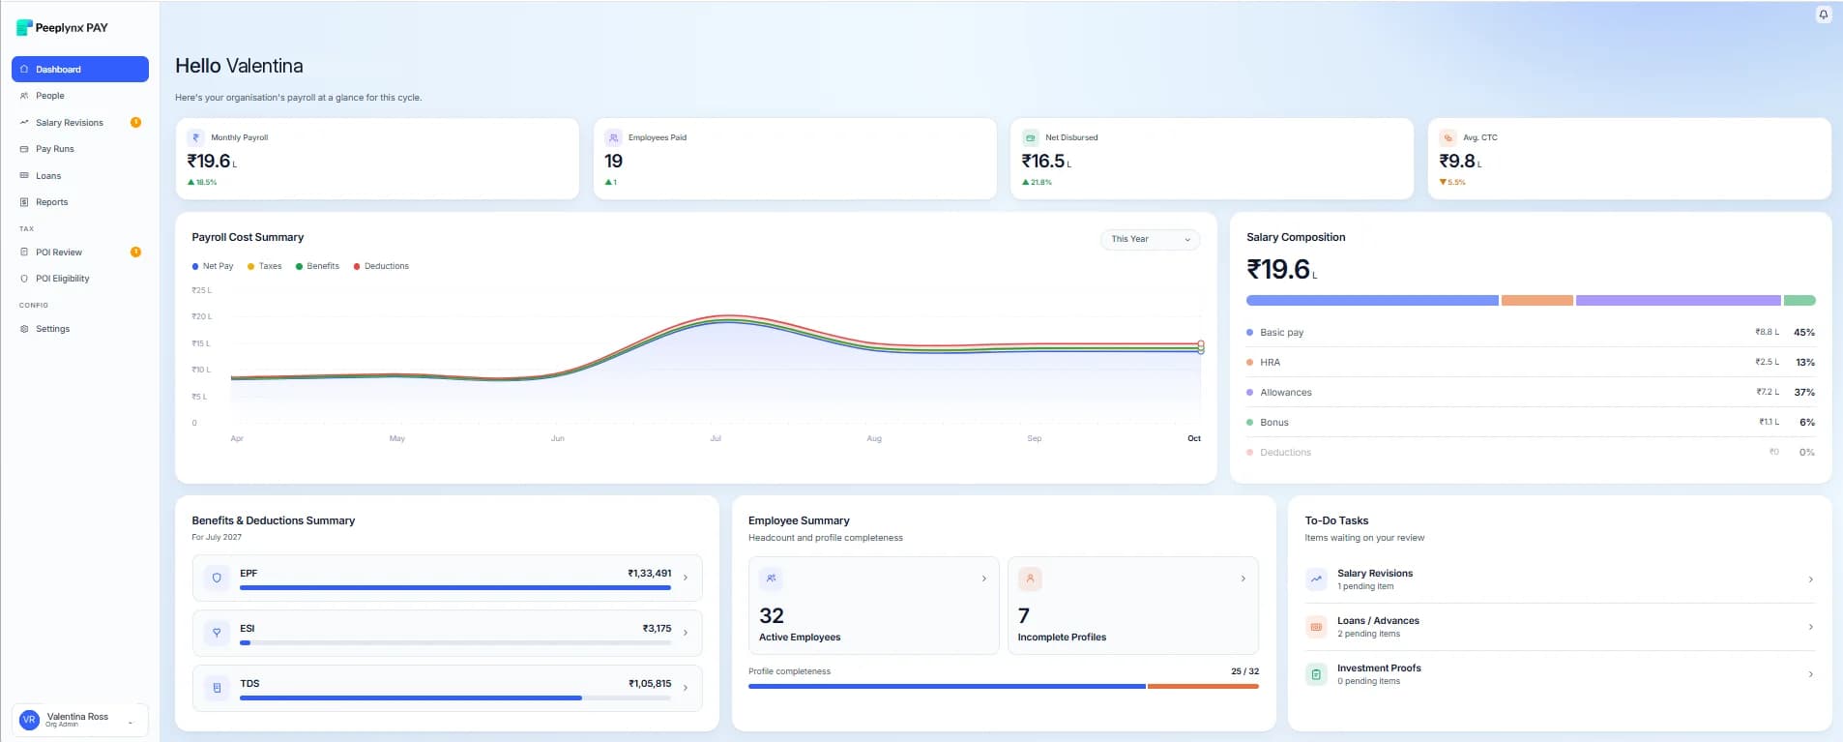Click the Settings gear icon in sidebar
The height and width of the screenshot is (742, 1843).
pos(24,329)
